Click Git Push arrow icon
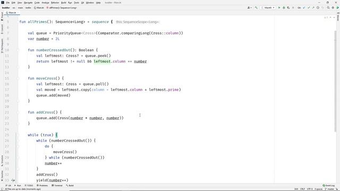 [313, 8]
